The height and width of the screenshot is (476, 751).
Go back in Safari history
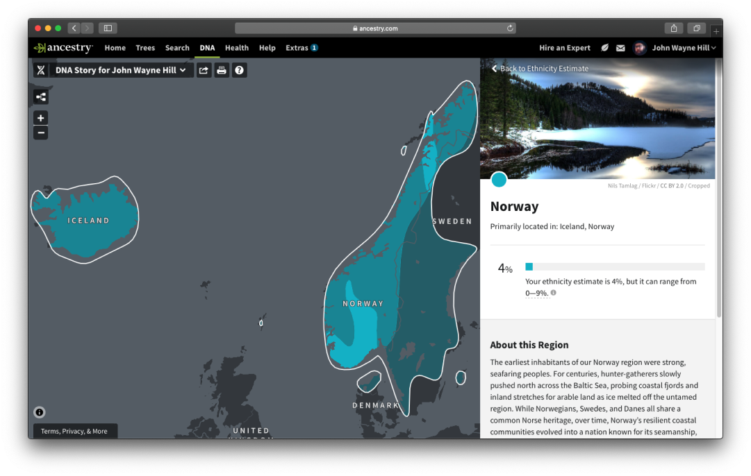pyautogui.click(x=74, y=28)
